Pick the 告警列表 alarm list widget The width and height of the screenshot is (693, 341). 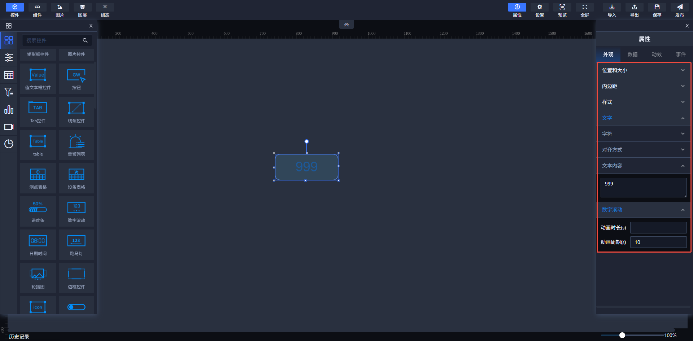pos(76,142)
